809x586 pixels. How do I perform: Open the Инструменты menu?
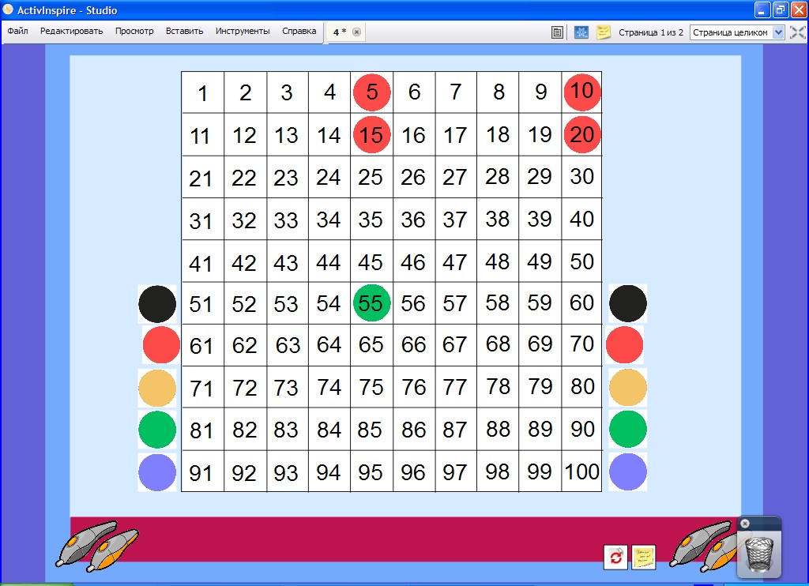[x=242, y=32]
